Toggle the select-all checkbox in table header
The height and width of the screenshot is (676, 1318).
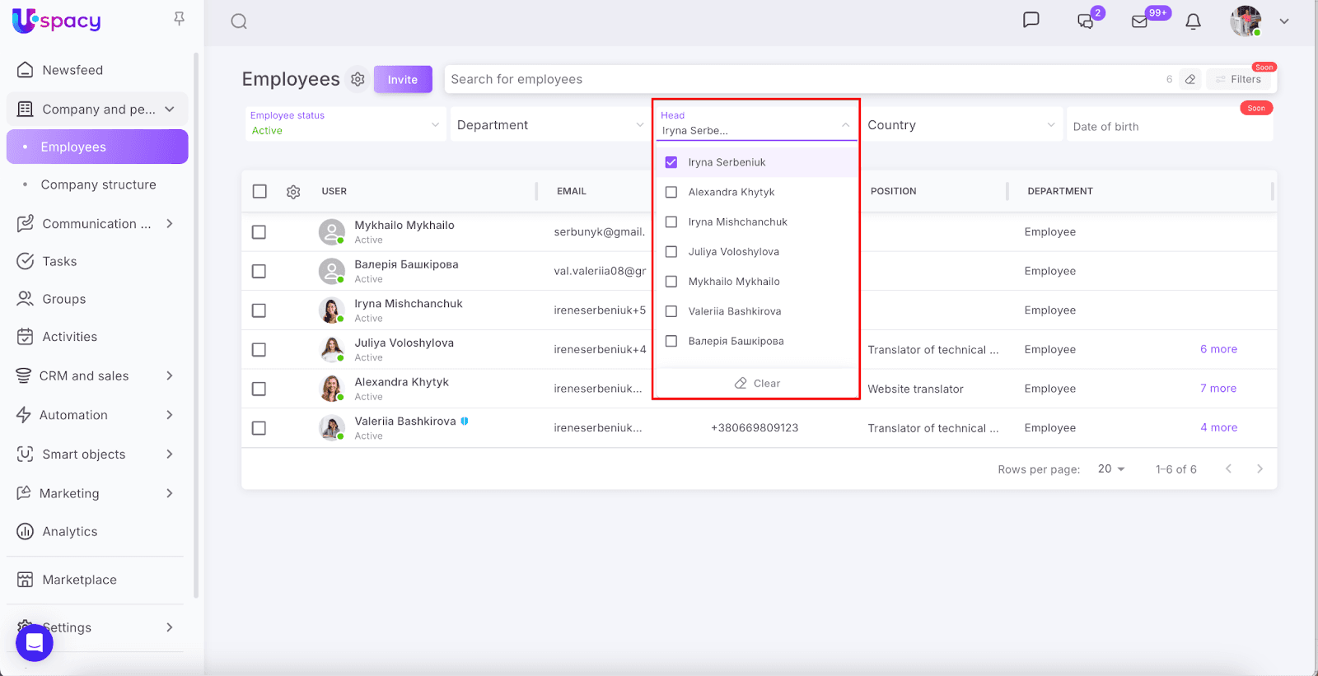[x=259, y=191]
